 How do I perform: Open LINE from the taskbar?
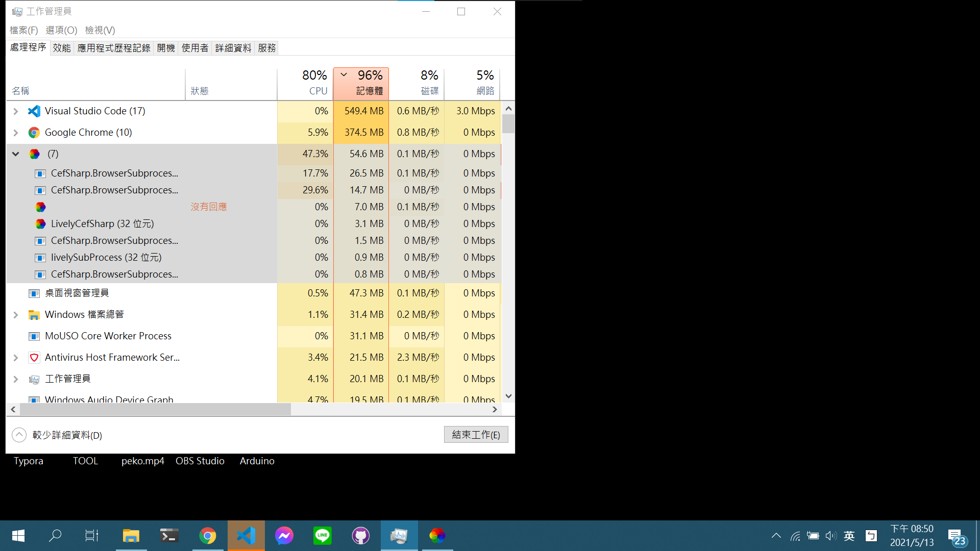[323, 536]
